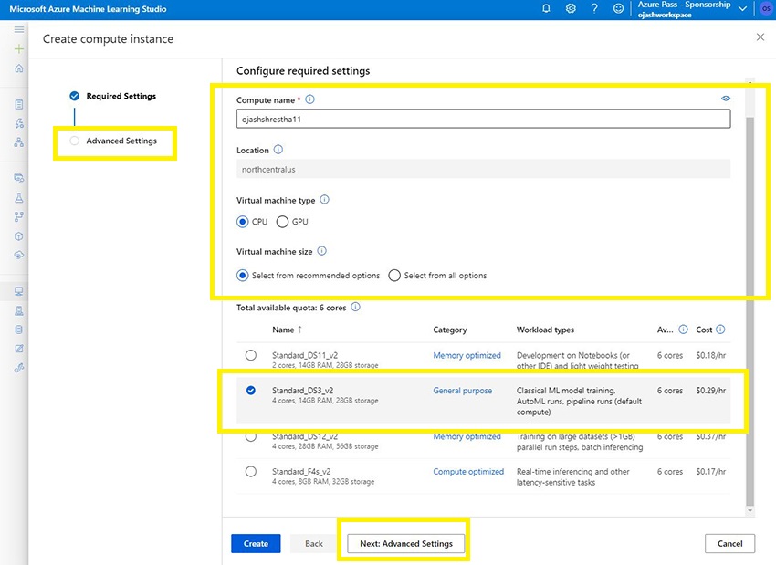Switch to Advanced Settings step
The height and width of the screenshot is (565, 776).
[x=121, y=141]
